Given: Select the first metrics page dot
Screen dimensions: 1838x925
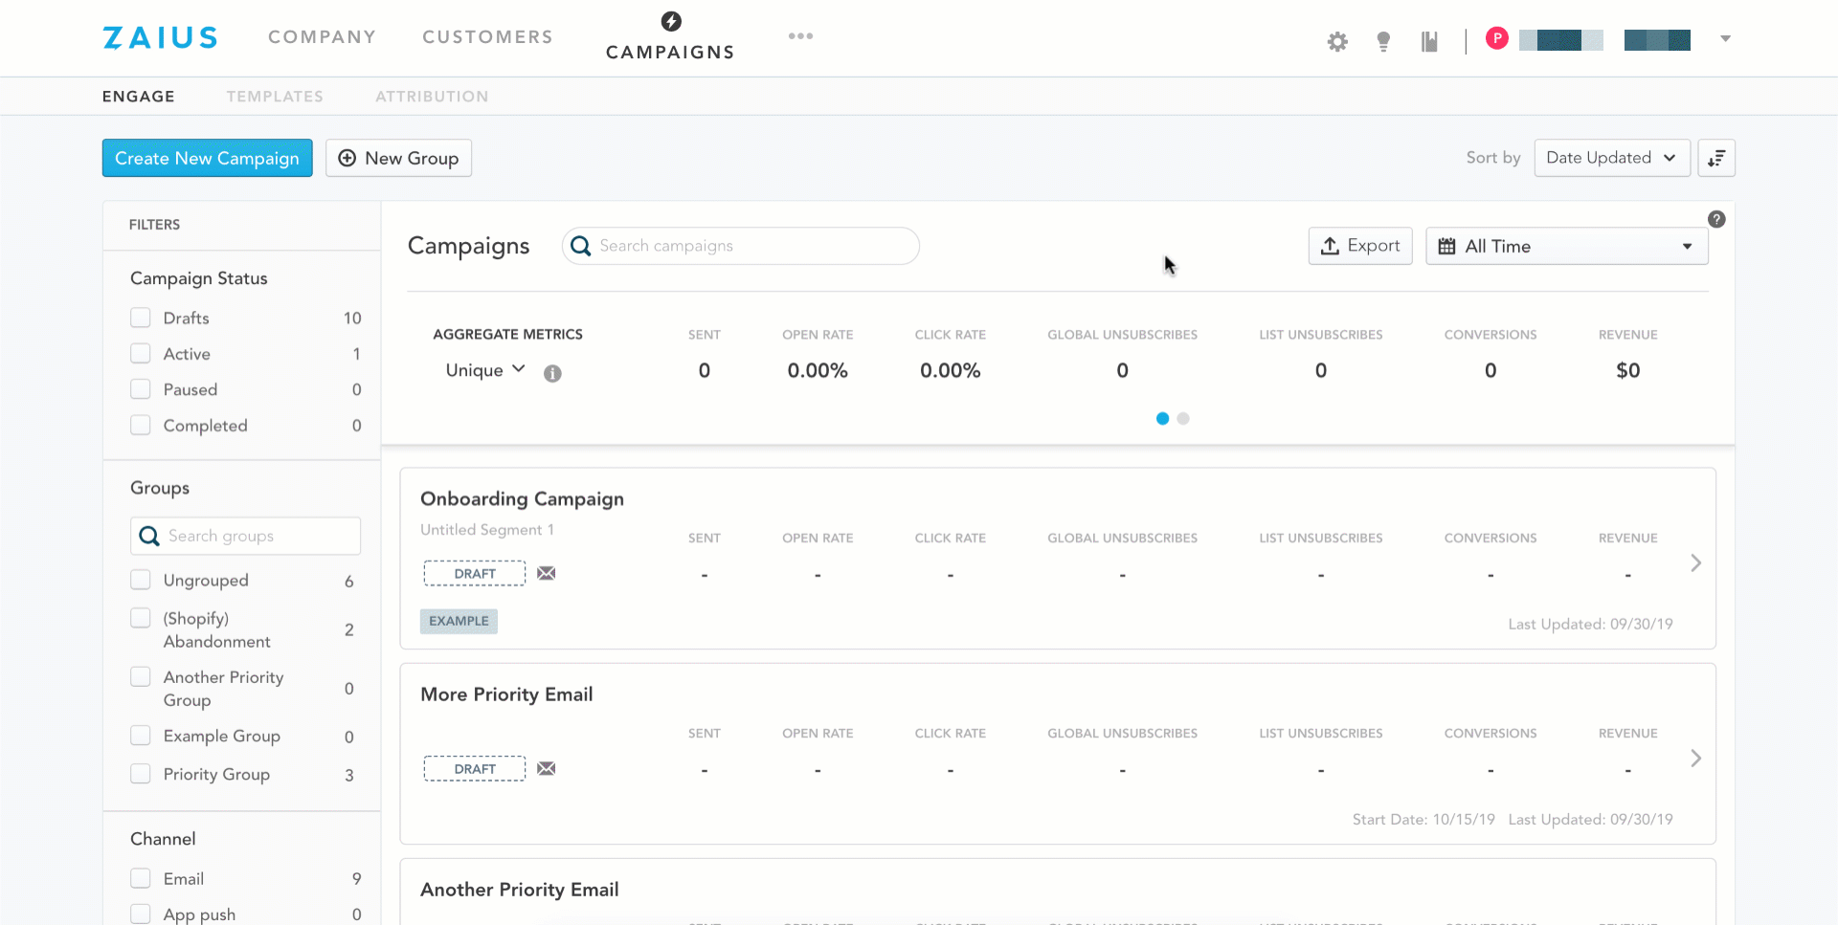Looking at the screenshot, I should pos(1162,418).
